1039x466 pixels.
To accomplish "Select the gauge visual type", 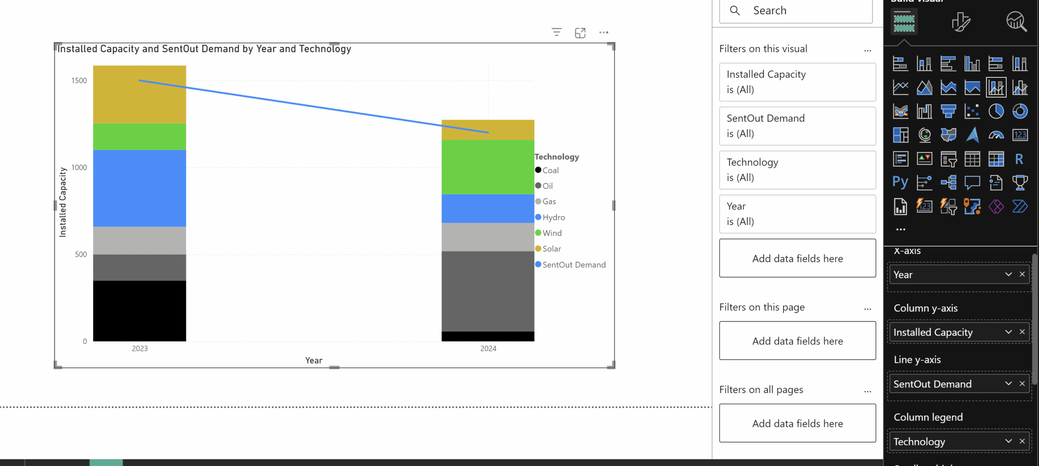I will click(997, 135).
